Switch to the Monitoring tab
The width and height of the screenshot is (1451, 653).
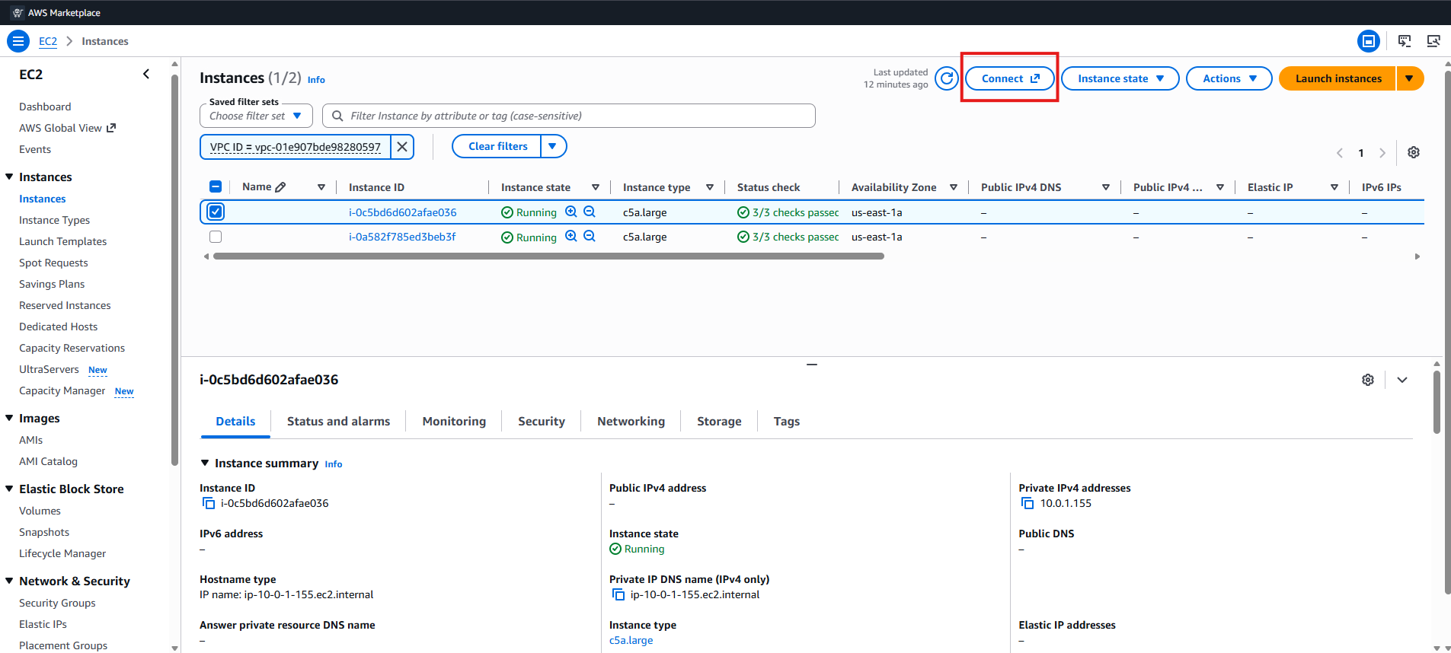tap(454, 422)
